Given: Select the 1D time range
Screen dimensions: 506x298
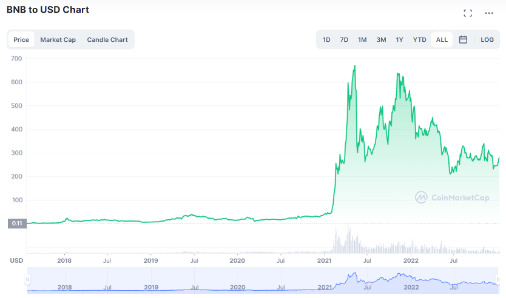Looking at the screenshot, I should (x=326, y=39).
